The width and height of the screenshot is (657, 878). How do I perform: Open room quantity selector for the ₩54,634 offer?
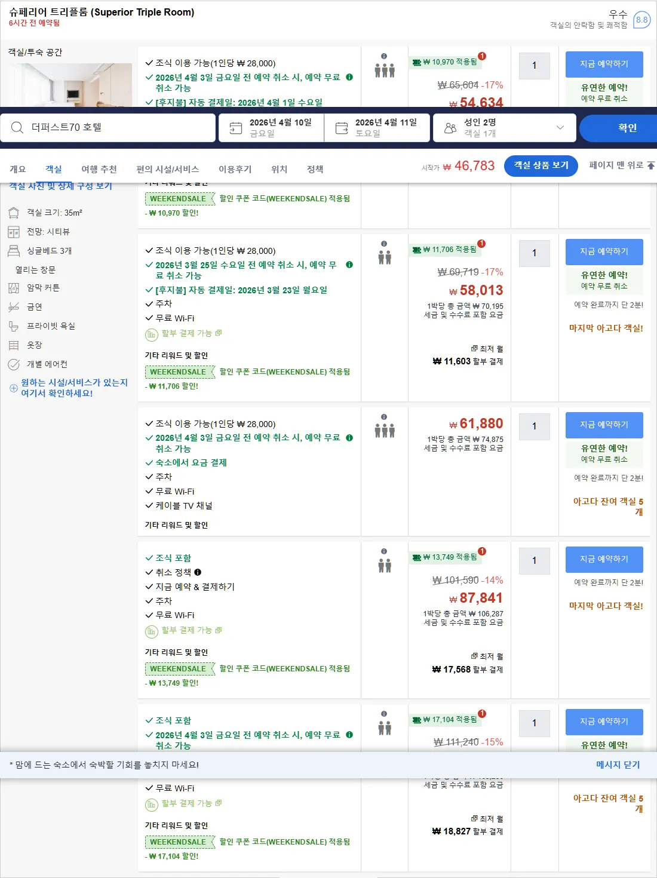(535, 66)
